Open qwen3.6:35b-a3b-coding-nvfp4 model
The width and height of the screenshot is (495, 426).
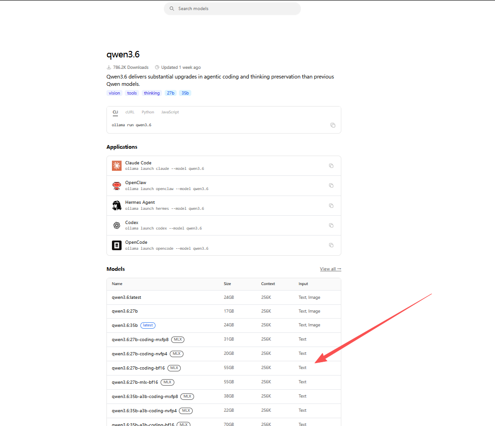tap(144, 410)
